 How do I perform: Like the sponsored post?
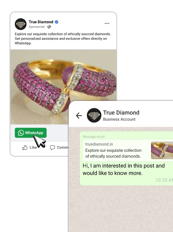click(29, 147)
